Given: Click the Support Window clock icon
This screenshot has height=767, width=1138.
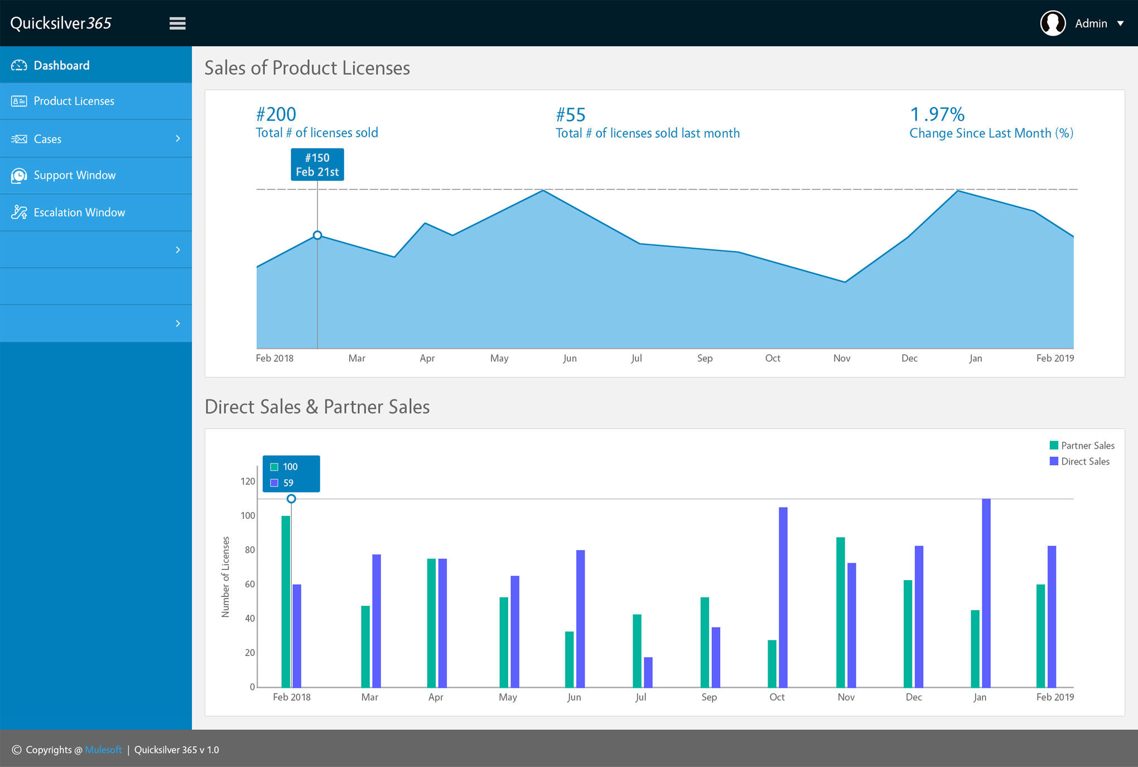Looking at the screenshot, I should tap(19, 176).
